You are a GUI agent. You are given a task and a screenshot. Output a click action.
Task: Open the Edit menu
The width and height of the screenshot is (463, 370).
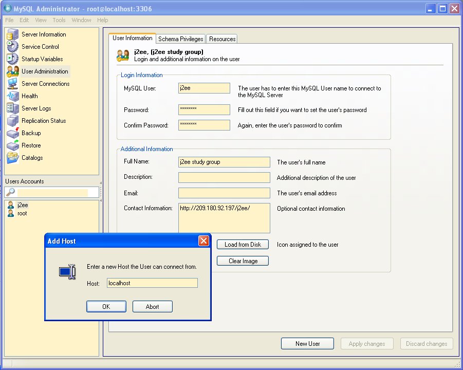coord(24,20)
